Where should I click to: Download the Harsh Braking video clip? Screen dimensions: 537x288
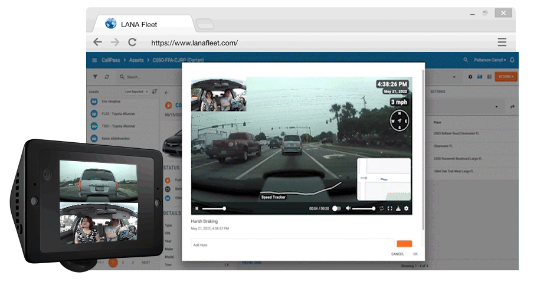pyautogui.click(x=398, y=208)
